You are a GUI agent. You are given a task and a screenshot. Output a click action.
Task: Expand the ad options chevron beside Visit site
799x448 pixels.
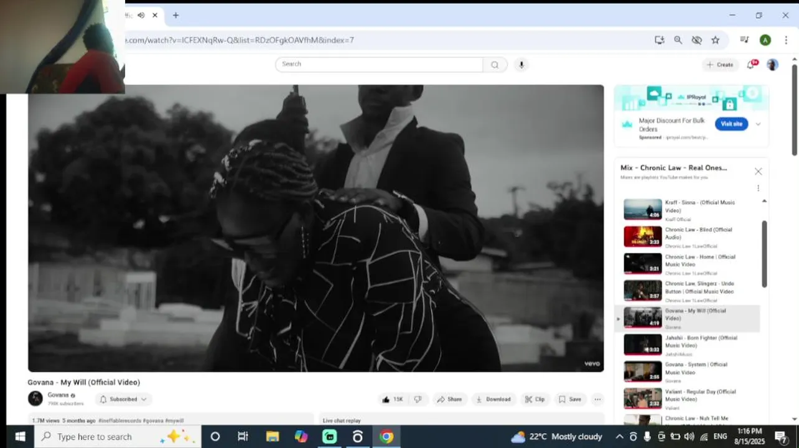[758, 124]
